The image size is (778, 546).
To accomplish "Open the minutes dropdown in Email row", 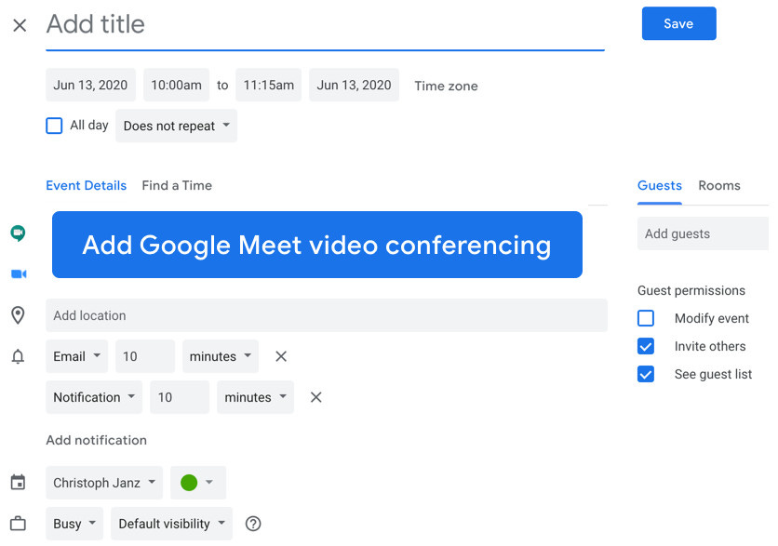I will [221, 356].
